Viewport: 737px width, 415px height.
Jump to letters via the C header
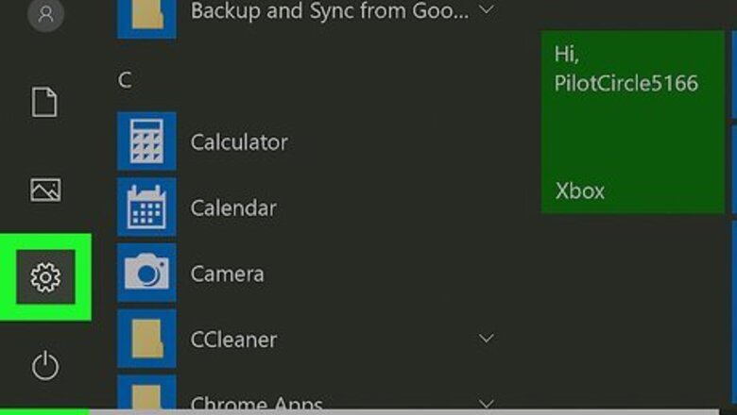point(125,81)
